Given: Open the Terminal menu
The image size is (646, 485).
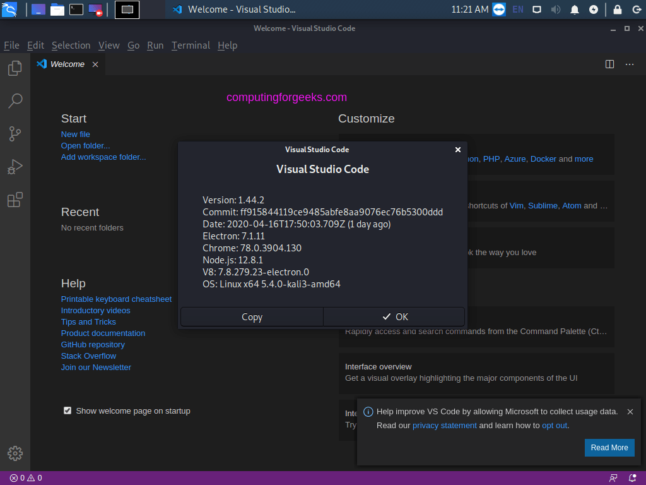Looking at the screenshot, I should (191, 45).
